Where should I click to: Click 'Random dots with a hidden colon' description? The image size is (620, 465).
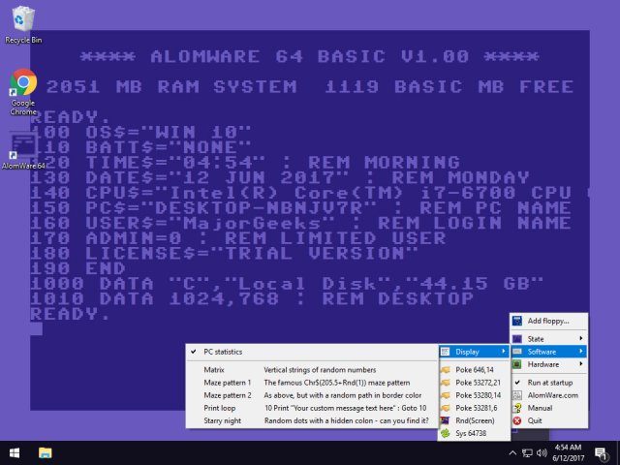(347, 420)
